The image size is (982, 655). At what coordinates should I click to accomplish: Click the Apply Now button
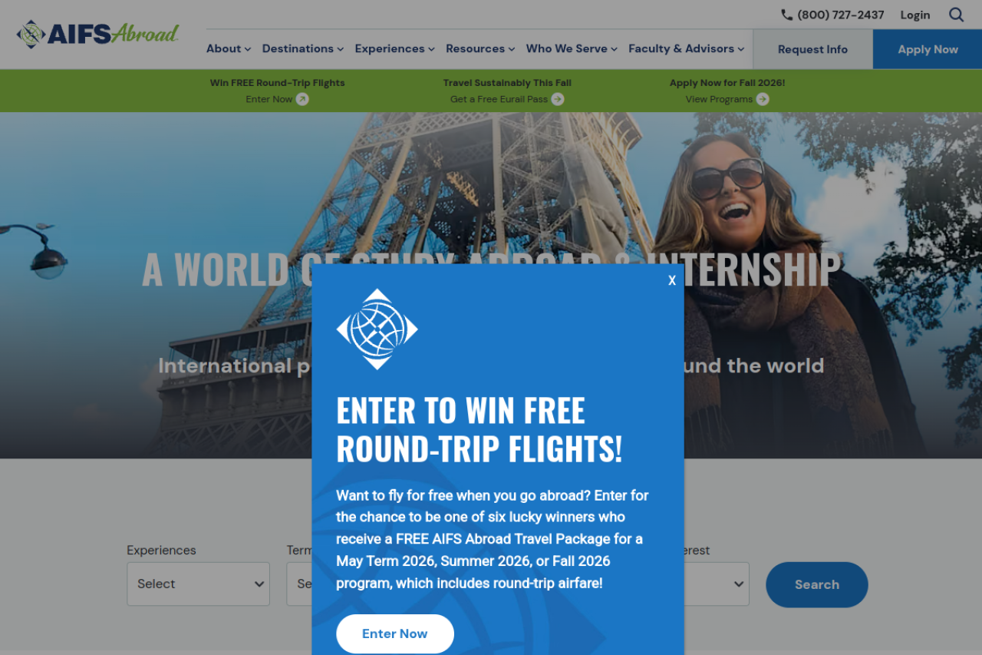coord(928,49)
